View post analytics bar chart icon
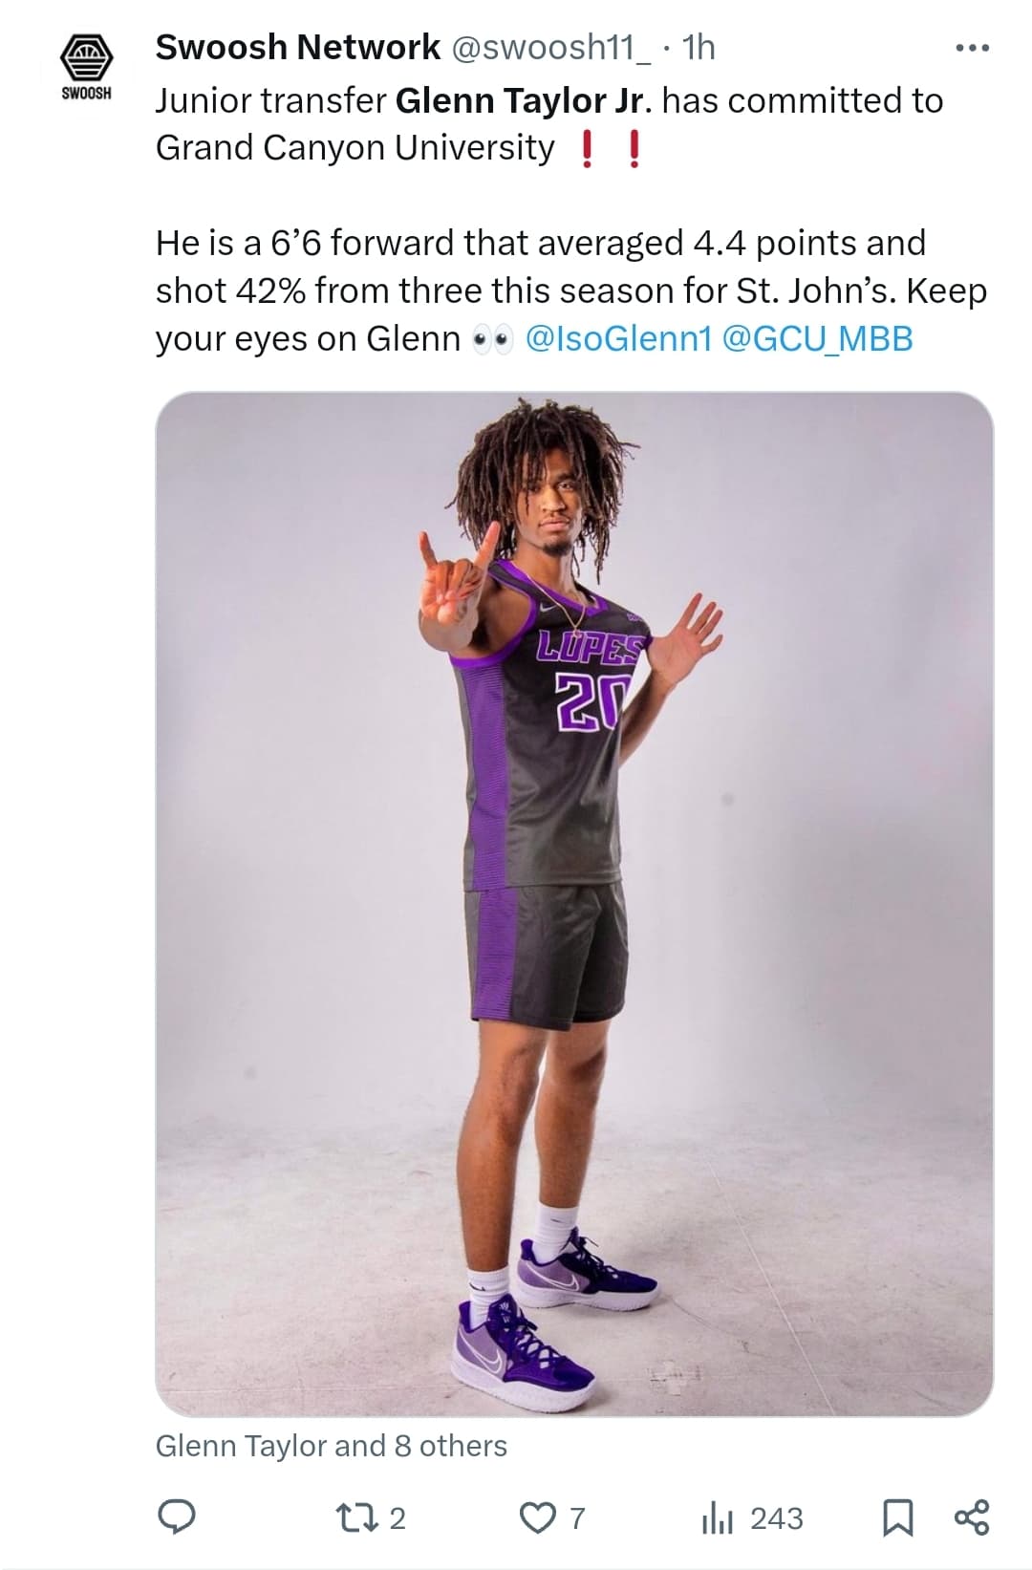The height and width of the screenshot is (1570, 1032). [717, 1517]
